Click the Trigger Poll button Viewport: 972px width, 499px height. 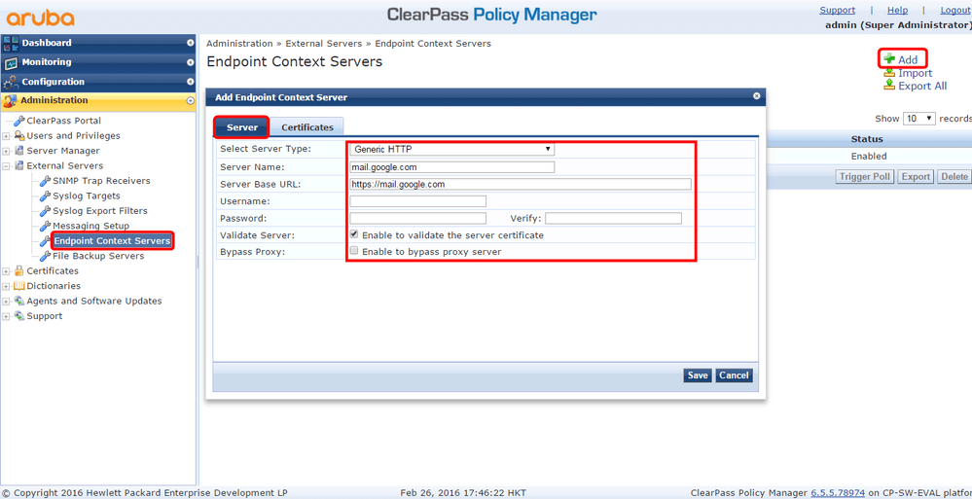[865, 177]
